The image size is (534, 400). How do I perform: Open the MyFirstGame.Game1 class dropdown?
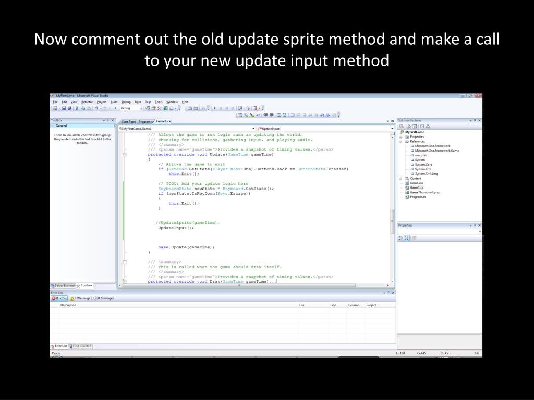coord(253,129)
